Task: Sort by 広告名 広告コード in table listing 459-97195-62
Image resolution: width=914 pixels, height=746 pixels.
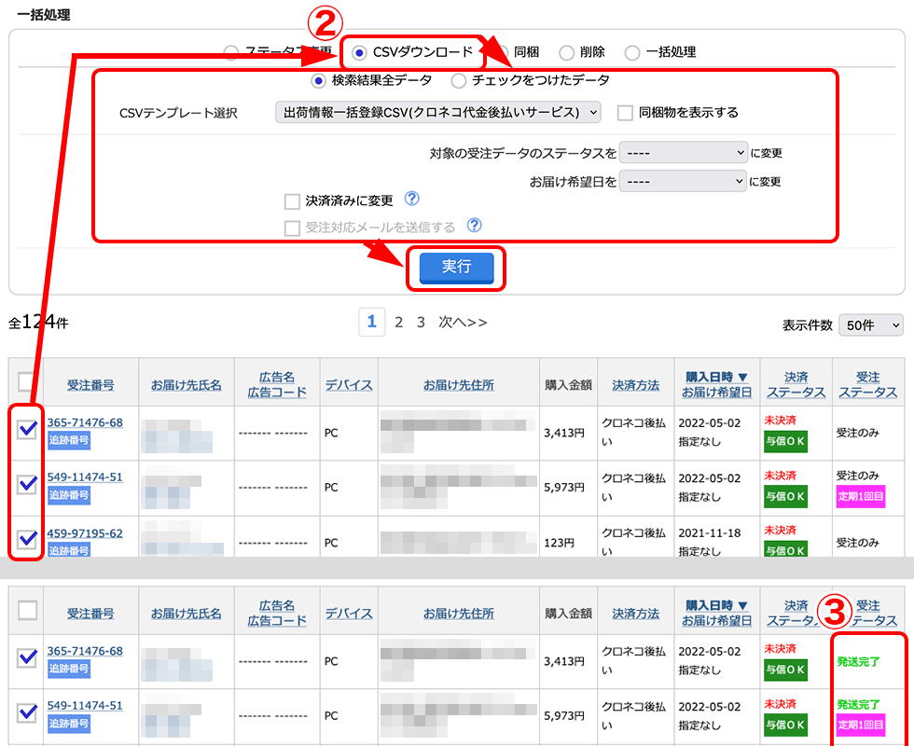Action: coord(277,384)
